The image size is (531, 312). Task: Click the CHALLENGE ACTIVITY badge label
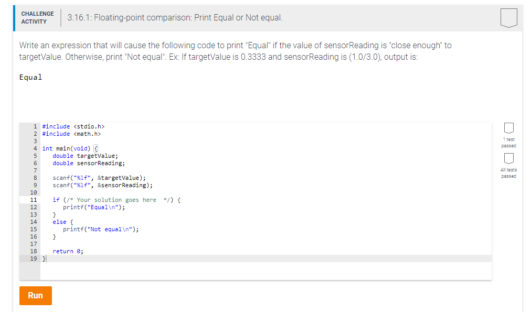37,17
